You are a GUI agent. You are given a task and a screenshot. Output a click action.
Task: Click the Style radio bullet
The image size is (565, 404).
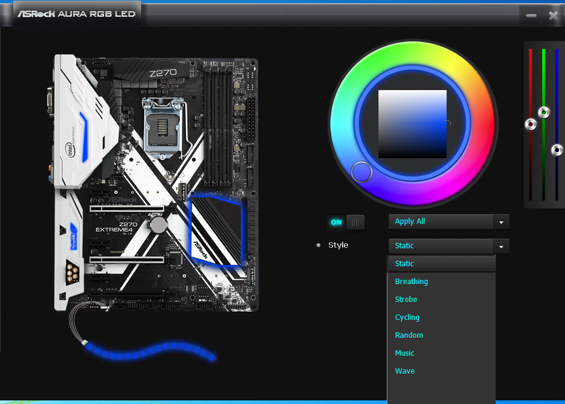[318, 245]
